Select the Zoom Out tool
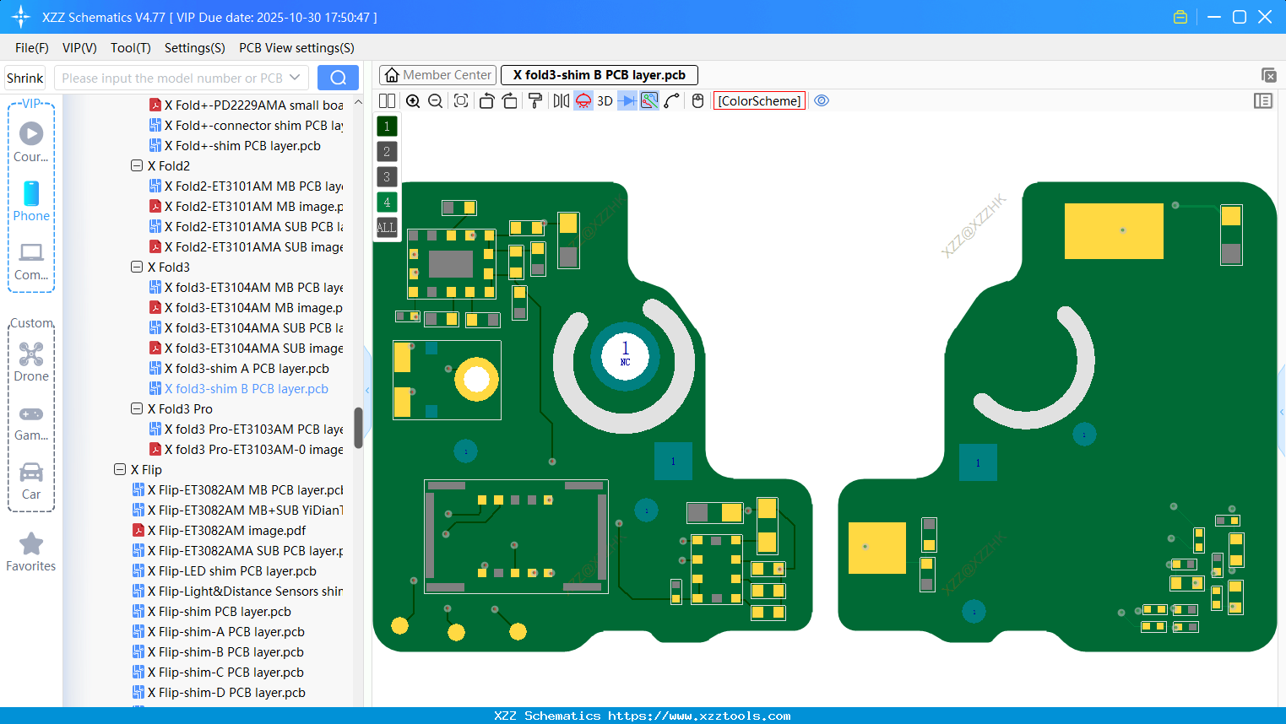This screenshot has height=724, width=1286. (434, 100)
